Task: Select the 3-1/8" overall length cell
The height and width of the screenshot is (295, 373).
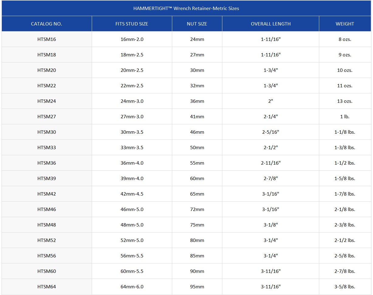Action: [x=271, y=225]
